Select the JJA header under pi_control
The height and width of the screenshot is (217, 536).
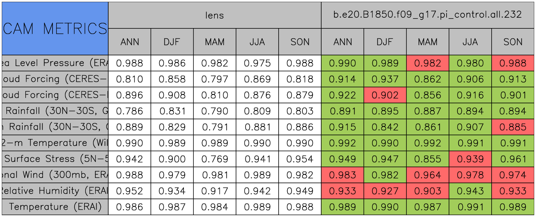coord(470,42)
